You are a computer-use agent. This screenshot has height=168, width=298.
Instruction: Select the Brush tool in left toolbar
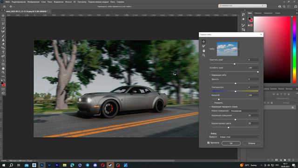point(3,36)
